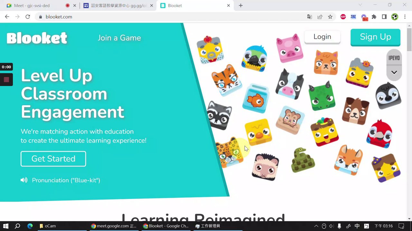
Task: Play the Blue-kit pronunciation speaker icon
Action: pyautogui.click(x=24, y=180)
